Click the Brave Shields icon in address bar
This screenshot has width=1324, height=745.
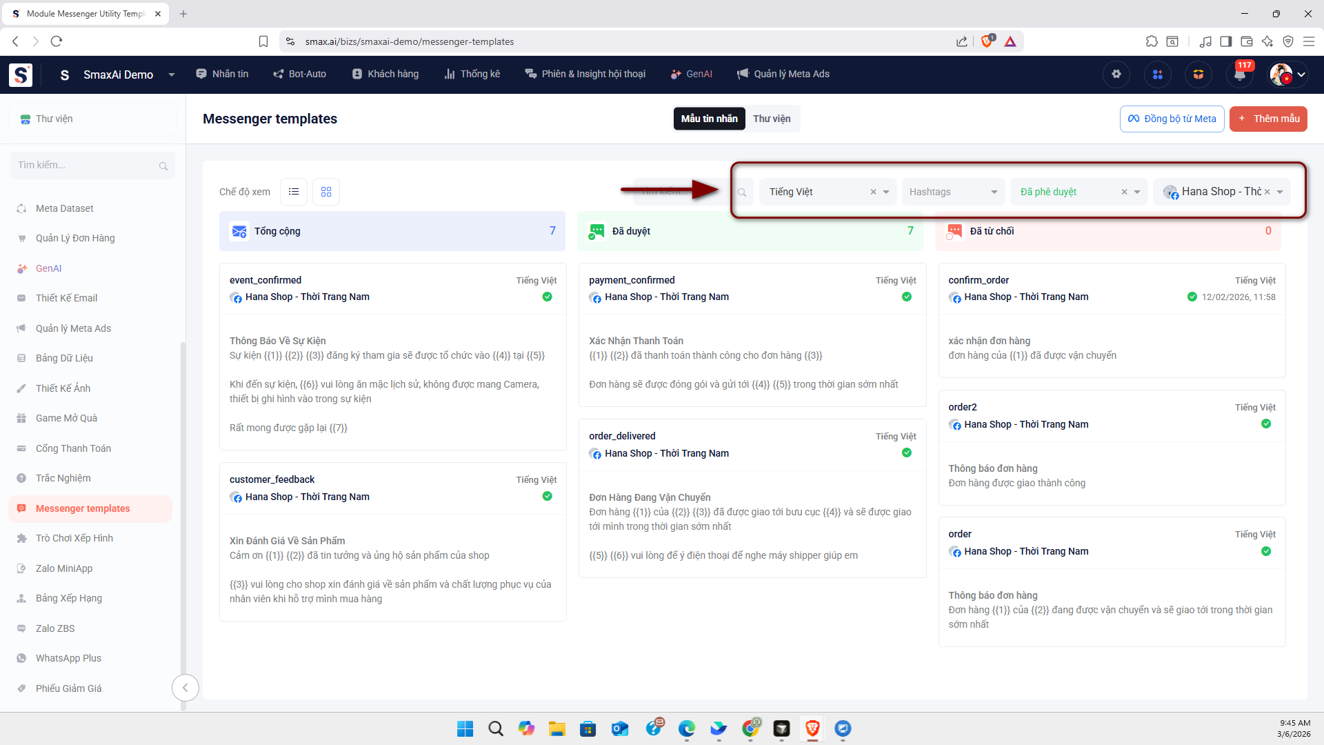tap(987, 41)
